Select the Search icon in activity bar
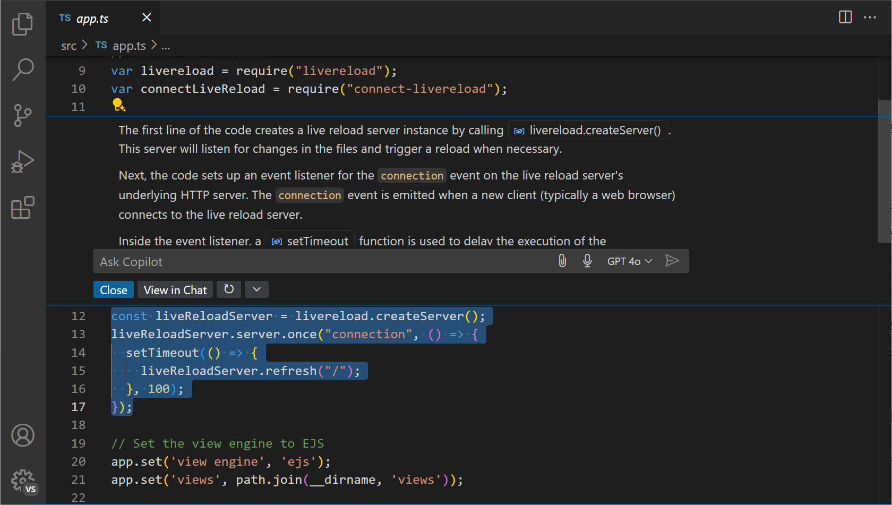Viewport: 892px width, 505px height. [22, 69]
